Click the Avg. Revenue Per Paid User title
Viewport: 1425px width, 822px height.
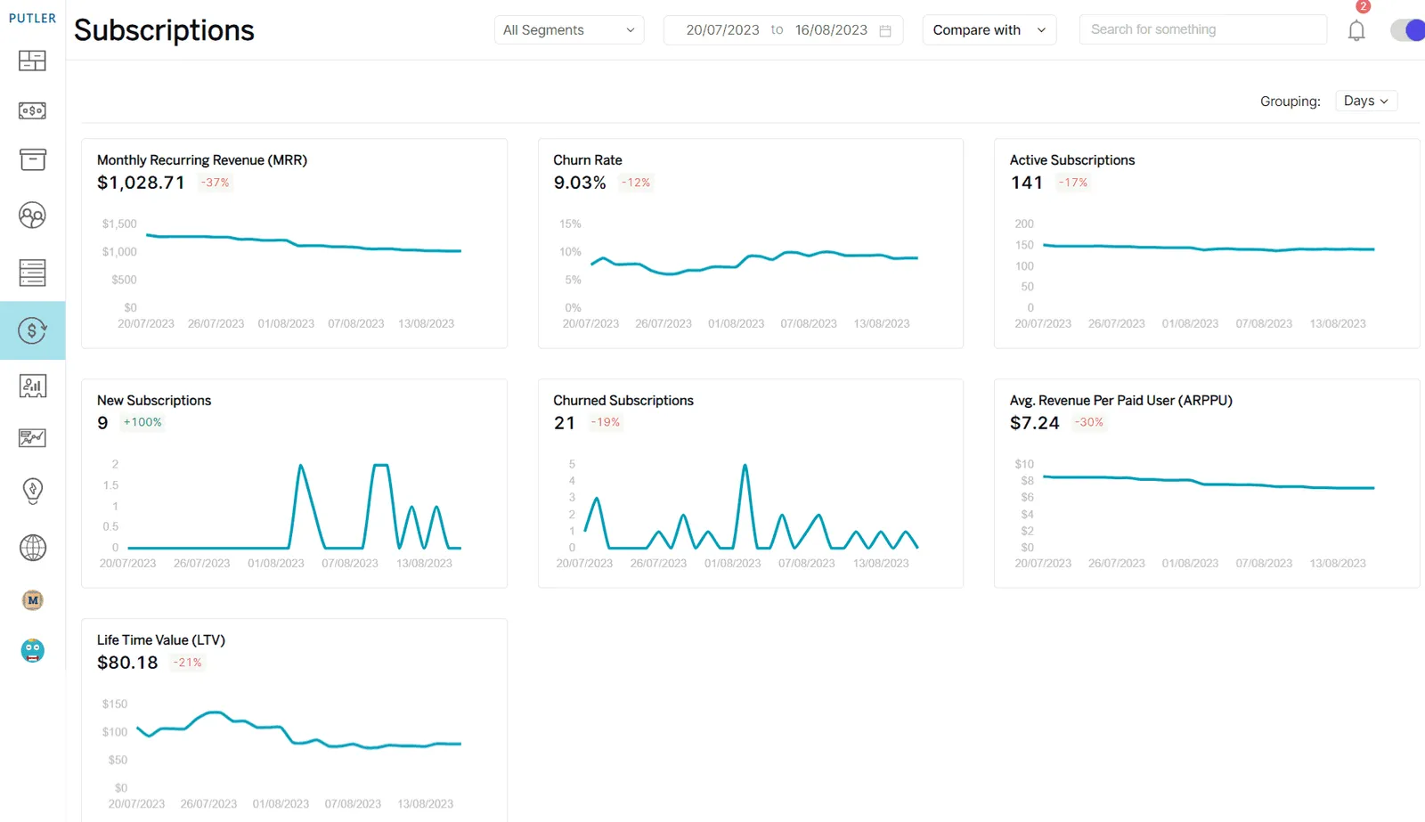click(x=1121, y=401)
